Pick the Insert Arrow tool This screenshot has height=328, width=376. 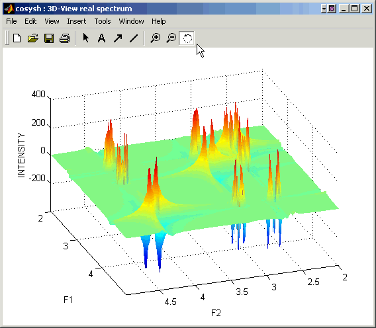118,38
